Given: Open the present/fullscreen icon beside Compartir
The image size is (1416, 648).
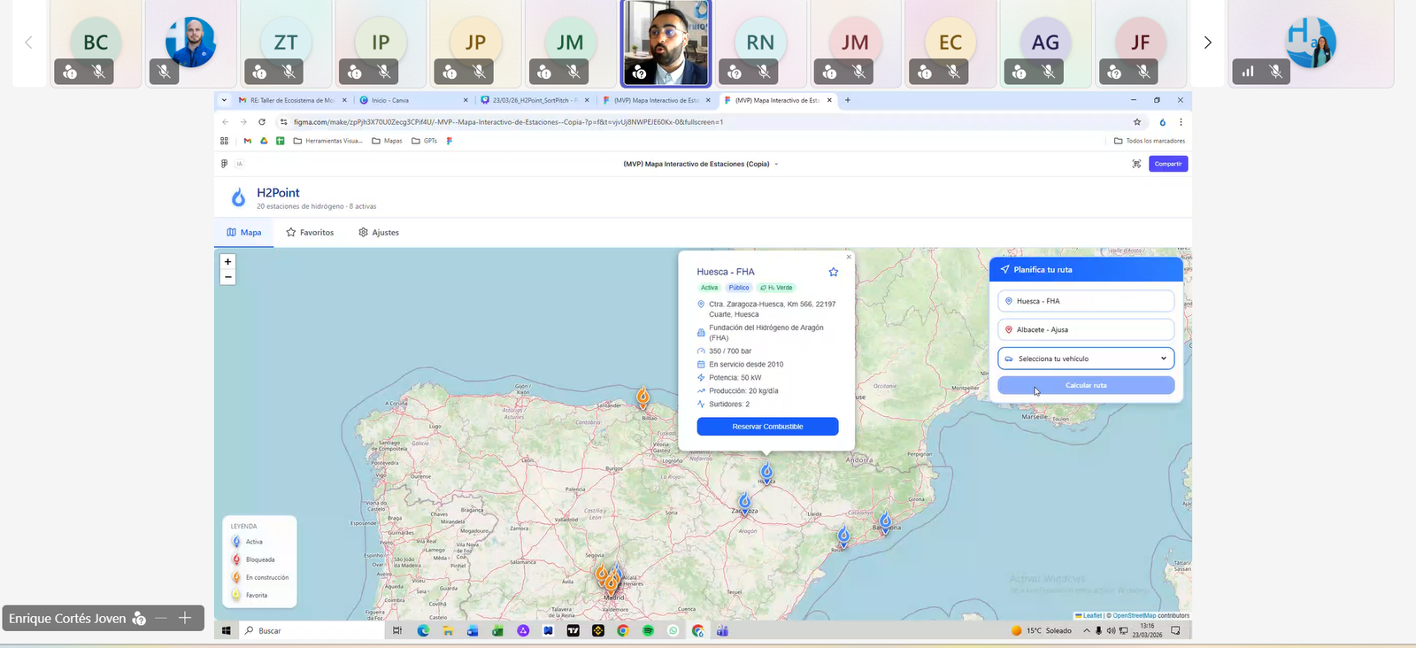Looking at the screenshot, I should 1136,164.
